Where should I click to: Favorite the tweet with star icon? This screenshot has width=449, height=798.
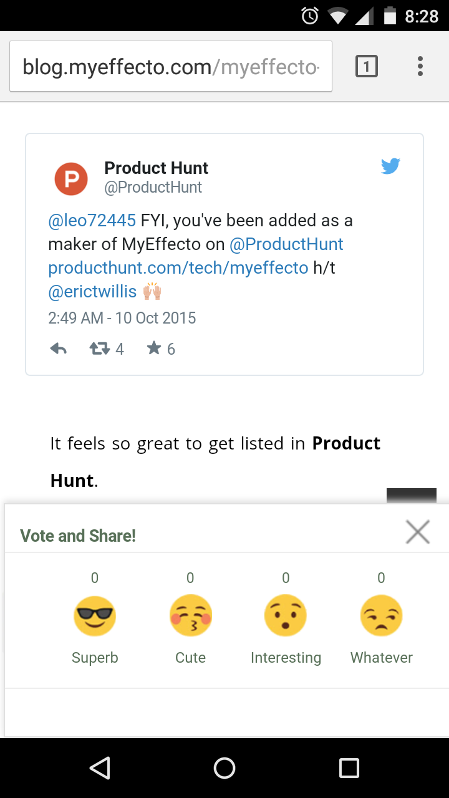tap(154, 348)
